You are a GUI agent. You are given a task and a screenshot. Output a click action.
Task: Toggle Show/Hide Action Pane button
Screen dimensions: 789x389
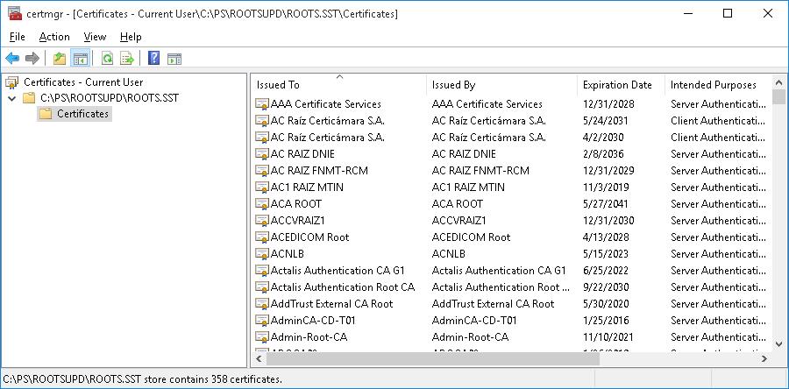pos(174,59)
